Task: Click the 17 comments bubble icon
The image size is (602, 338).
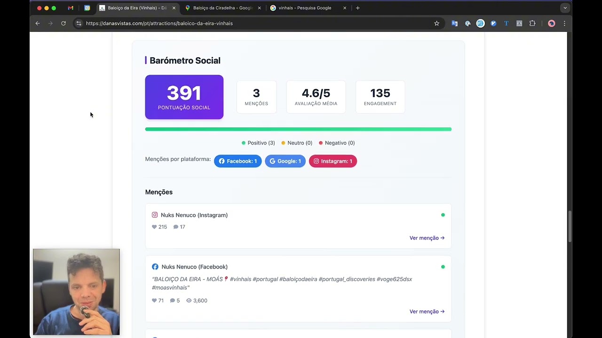Action: click(175, 227)
